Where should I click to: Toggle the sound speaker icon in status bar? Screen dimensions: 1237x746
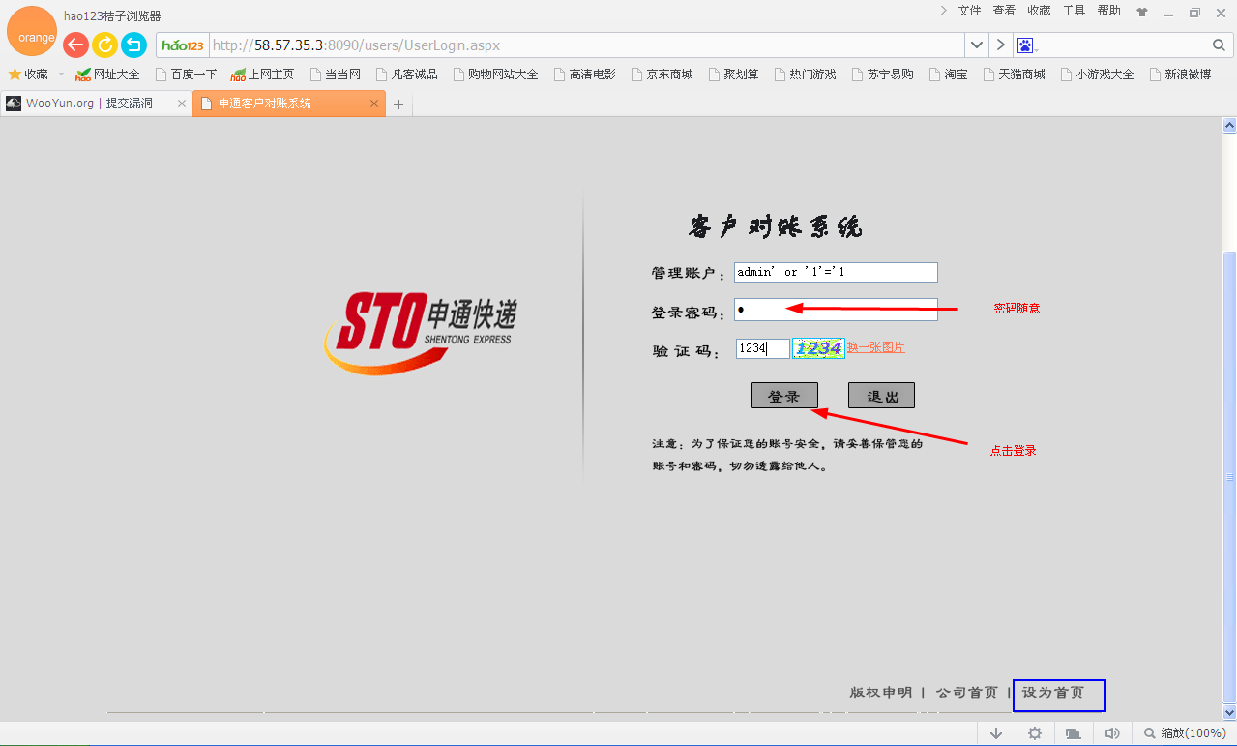point(1112,733)
